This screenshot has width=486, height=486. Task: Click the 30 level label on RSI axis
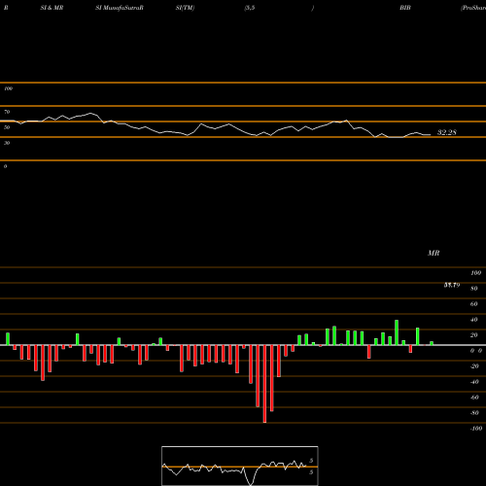click(7, 143)
